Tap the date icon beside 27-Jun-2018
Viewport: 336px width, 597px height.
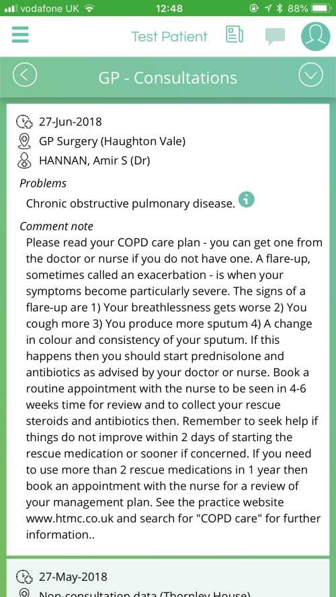click(x=24, y=122)
